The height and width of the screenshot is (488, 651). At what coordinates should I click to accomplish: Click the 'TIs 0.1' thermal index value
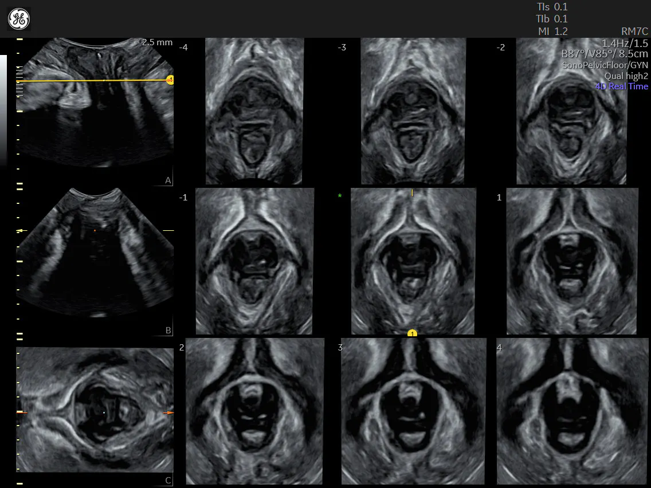pos(552,7)
